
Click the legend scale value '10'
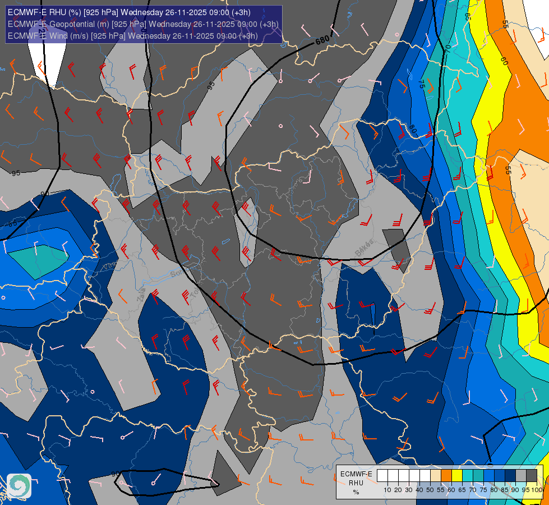tap(387, 490)
